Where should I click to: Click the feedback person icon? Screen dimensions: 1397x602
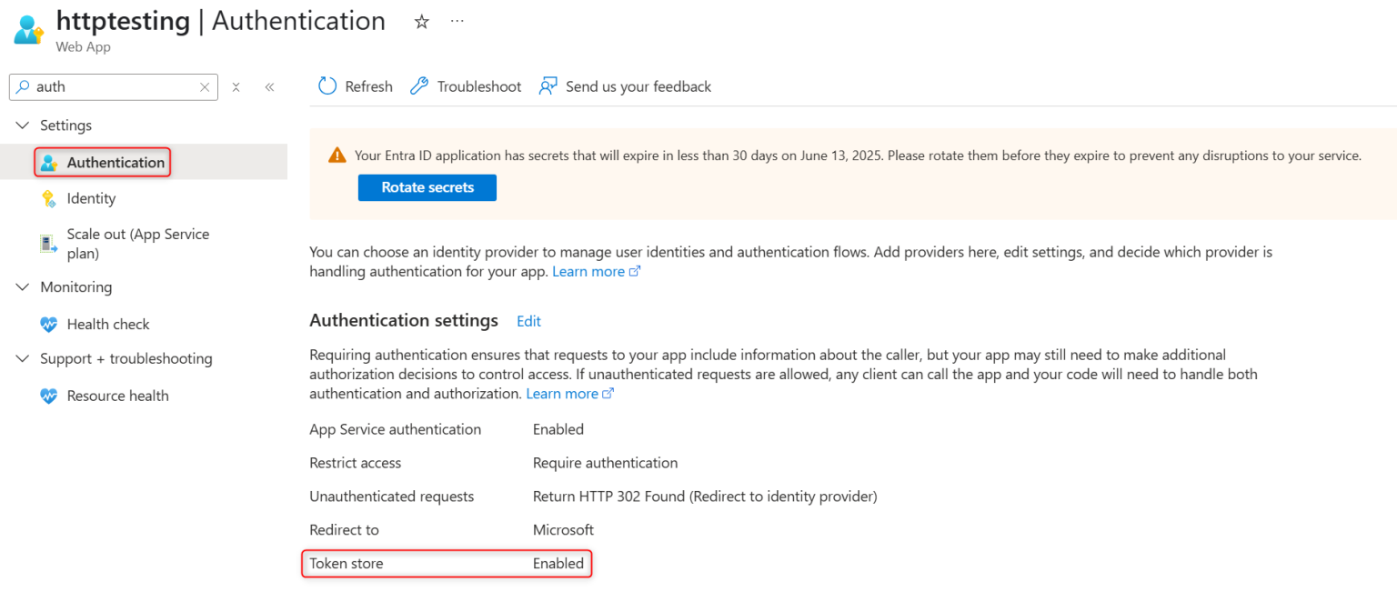pos(548,86)
